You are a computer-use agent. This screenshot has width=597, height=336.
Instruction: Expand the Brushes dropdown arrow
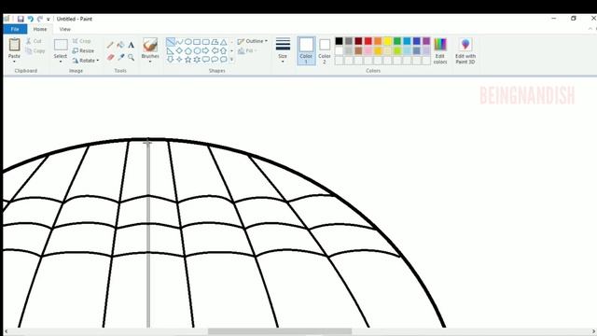(x=150, y=62)
